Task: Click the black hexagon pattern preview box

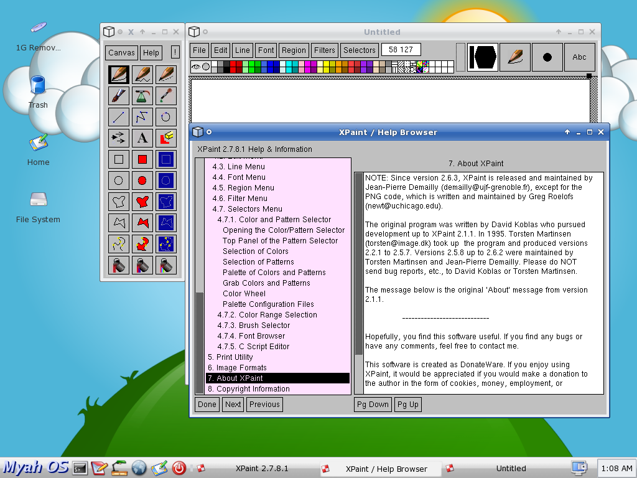Action: pyautogui.click(x=483, y=57)
